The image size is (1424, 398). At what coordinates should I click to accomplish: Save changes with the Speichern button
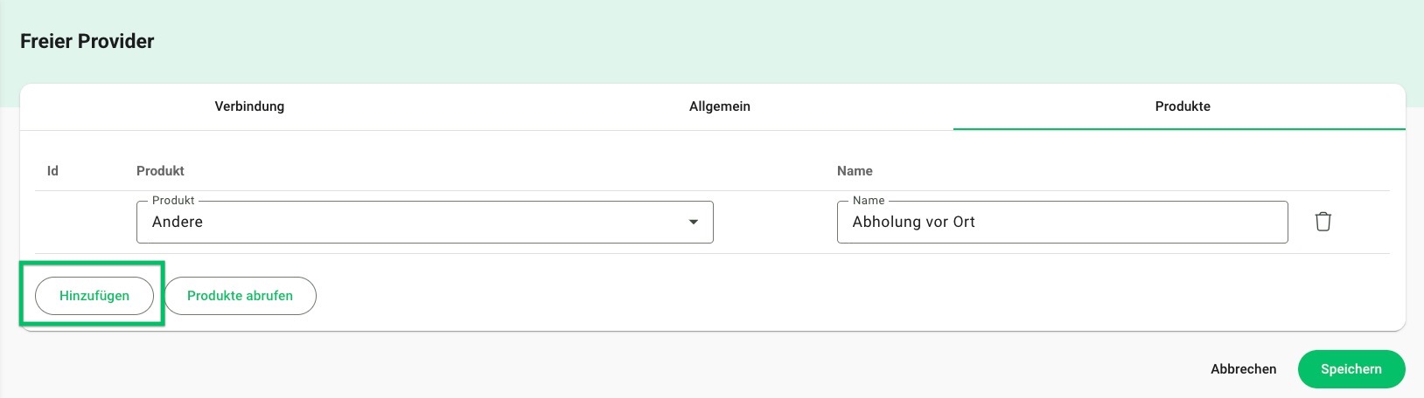coord(1351,369)
